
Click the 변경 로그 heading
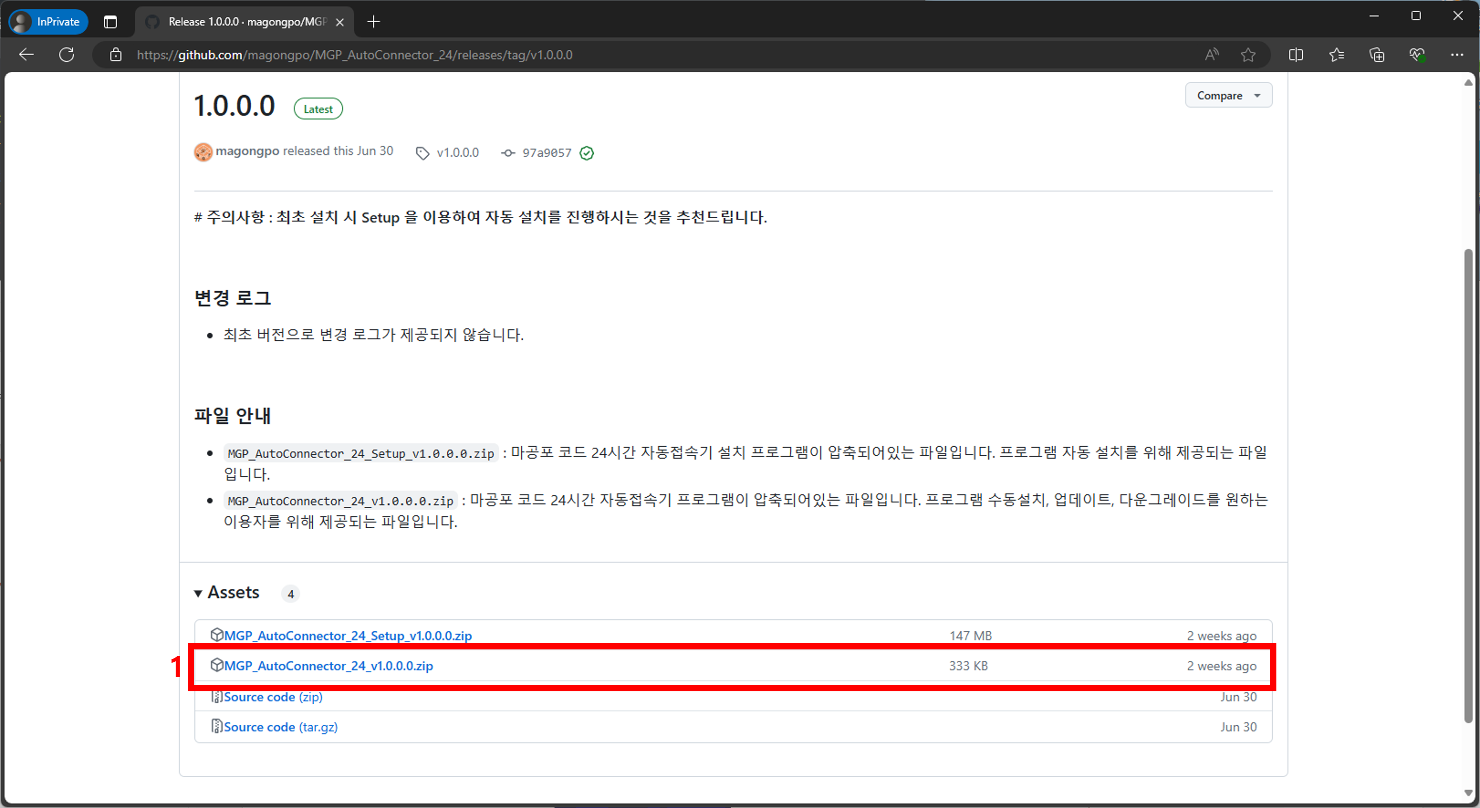pos(232,298)
